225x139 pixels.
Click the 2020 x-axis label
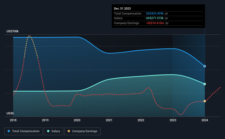pos(77,120)
